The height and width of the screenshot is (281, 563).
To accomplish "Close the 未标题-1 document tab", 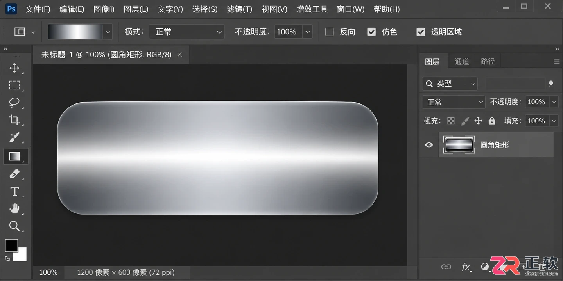I will click(180, 55).
